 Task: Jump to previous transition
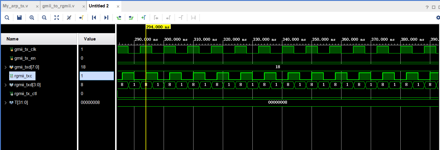click(119, 18)
